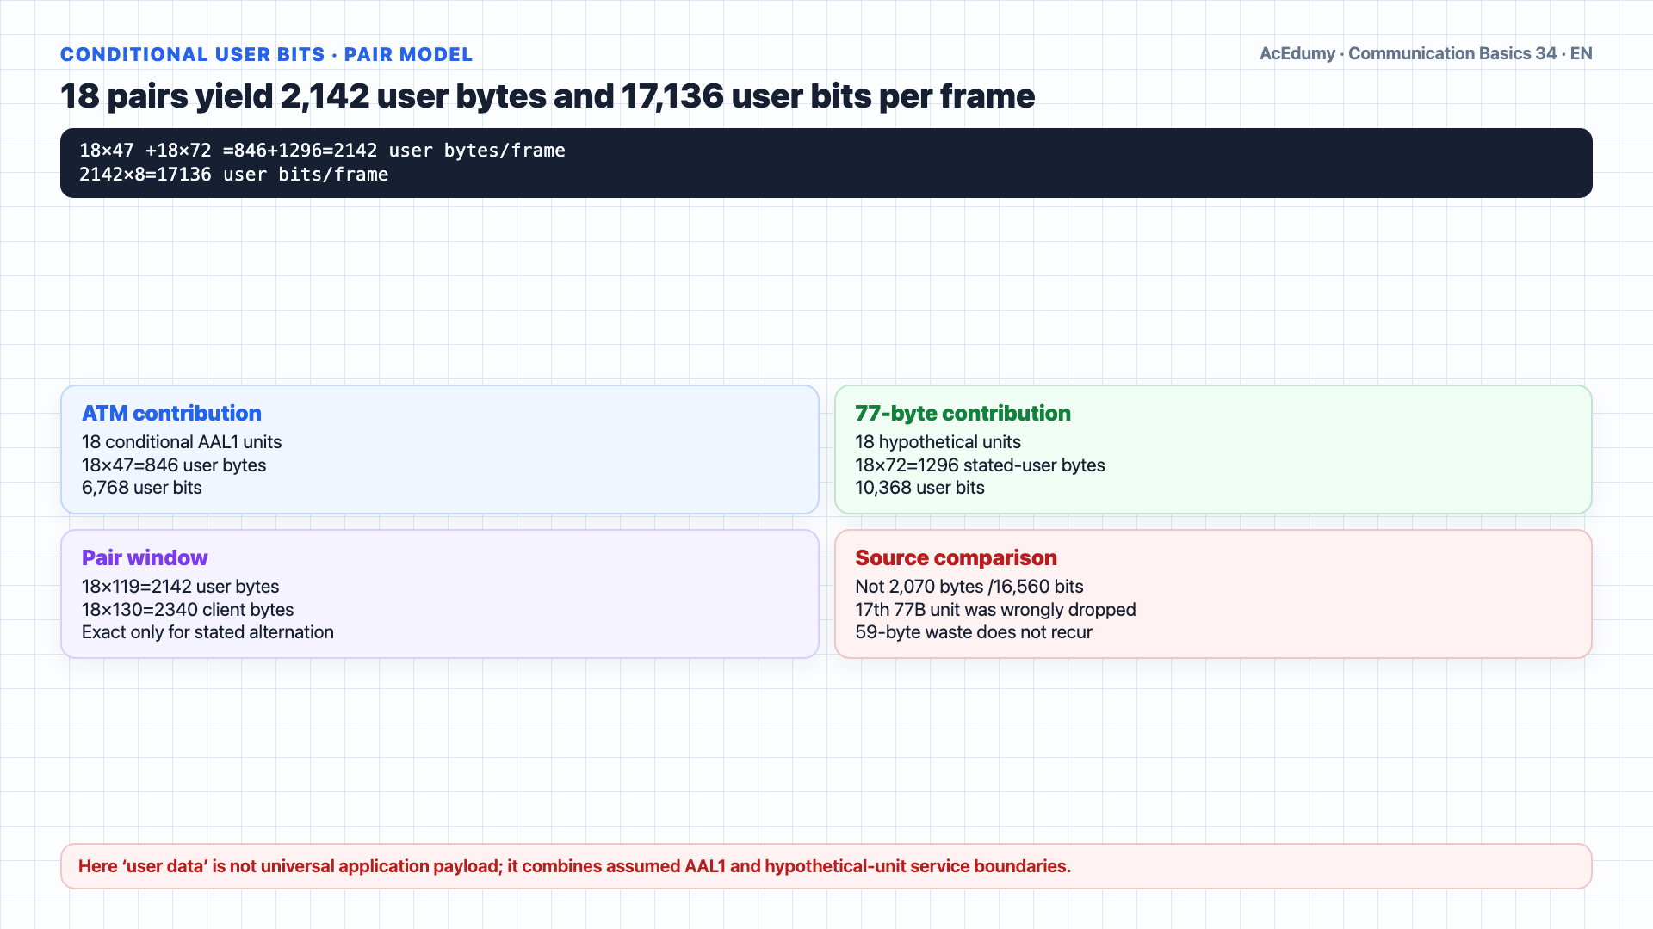
Task: Click '18×119=2142 user bytes' line
Action: click(x=181, y=587)
